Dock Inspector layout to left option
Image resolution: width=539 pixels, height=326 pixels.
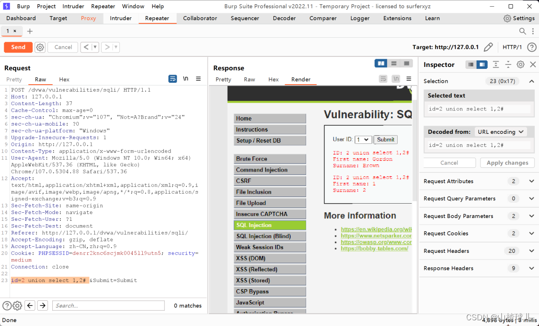[x=471, y=65]
